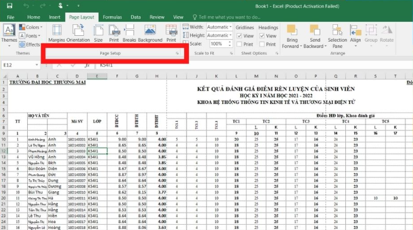Viewport: 413px width, 230px height.
Task: Click the Redo arrow icon
Action: point(43,6)
